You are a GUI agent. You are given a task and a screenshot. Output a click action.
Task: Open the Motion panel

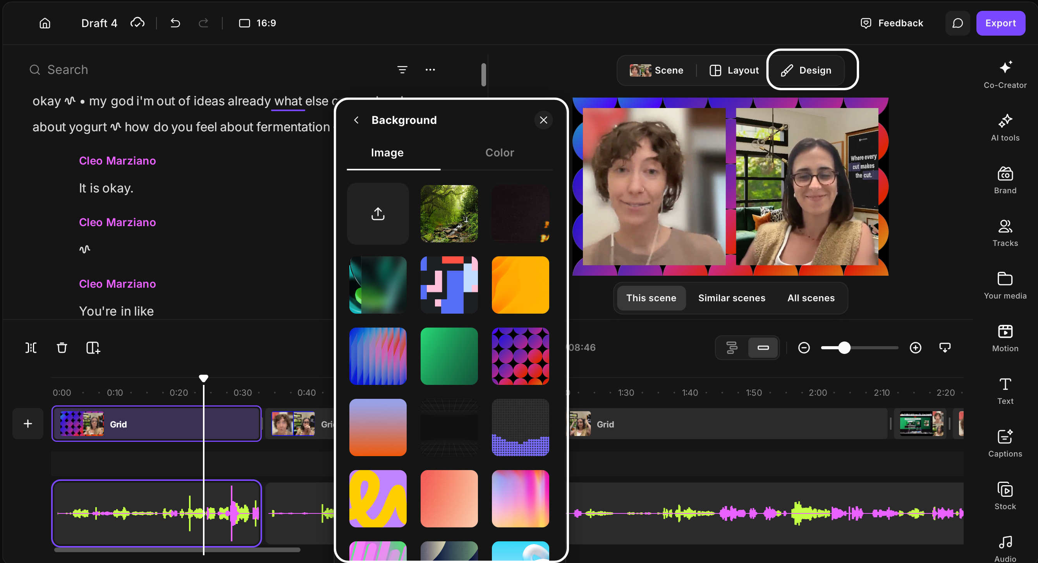[x=1005, y=338]
